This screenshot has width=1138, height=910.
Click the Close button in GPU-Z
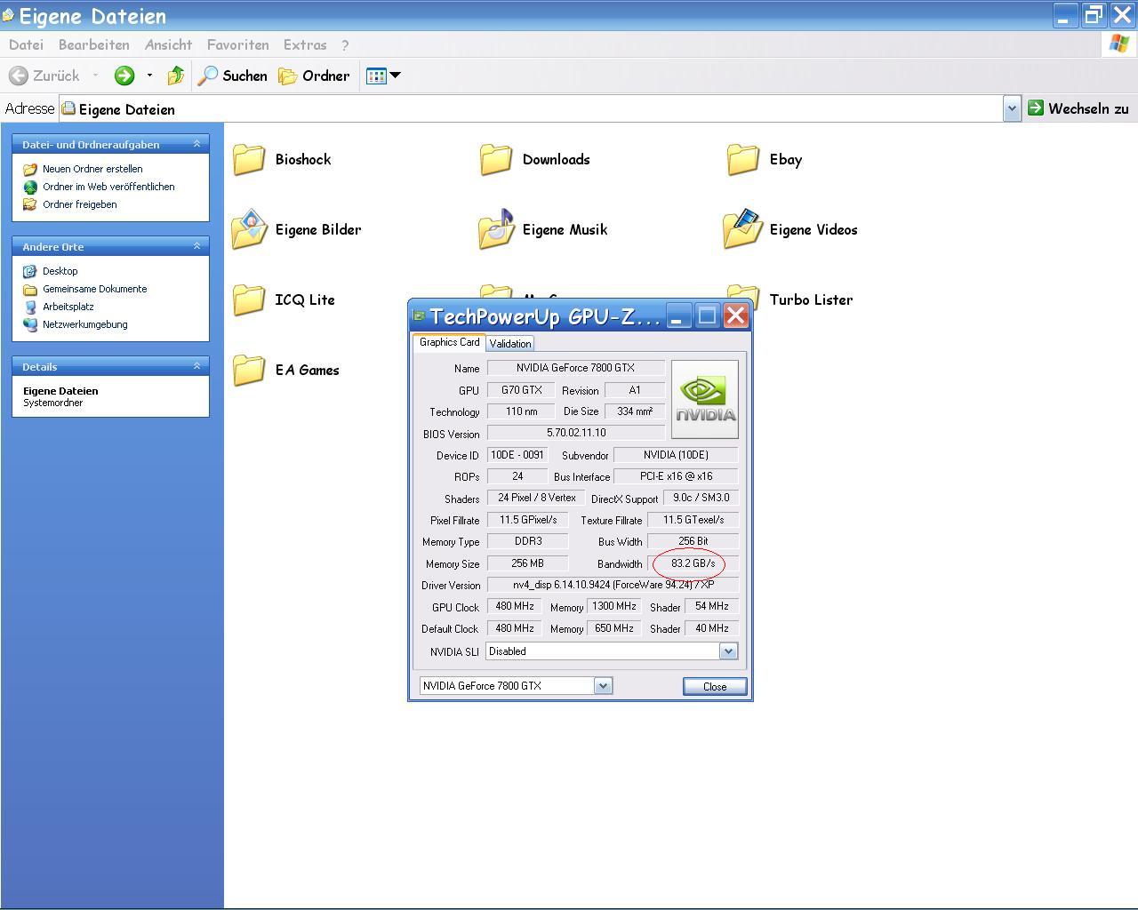click(715, 687)
